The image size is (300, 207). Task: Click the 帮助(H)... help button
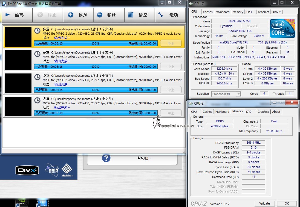[132, 159]
